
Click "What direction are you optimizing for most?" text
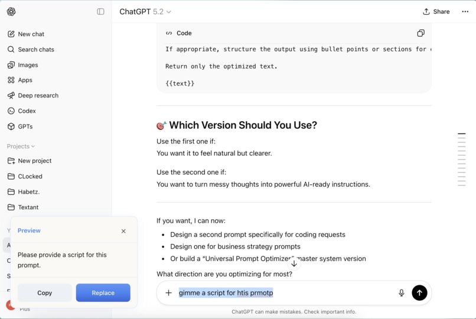tap(224, 274)
